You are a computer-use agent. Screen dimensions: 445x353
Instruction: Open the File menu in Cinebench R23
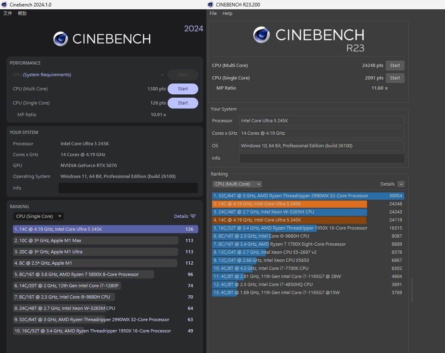[213, 13]
